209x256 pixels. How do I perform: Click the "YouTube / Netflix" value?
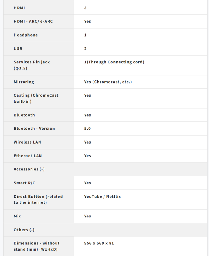coord(103,197)
